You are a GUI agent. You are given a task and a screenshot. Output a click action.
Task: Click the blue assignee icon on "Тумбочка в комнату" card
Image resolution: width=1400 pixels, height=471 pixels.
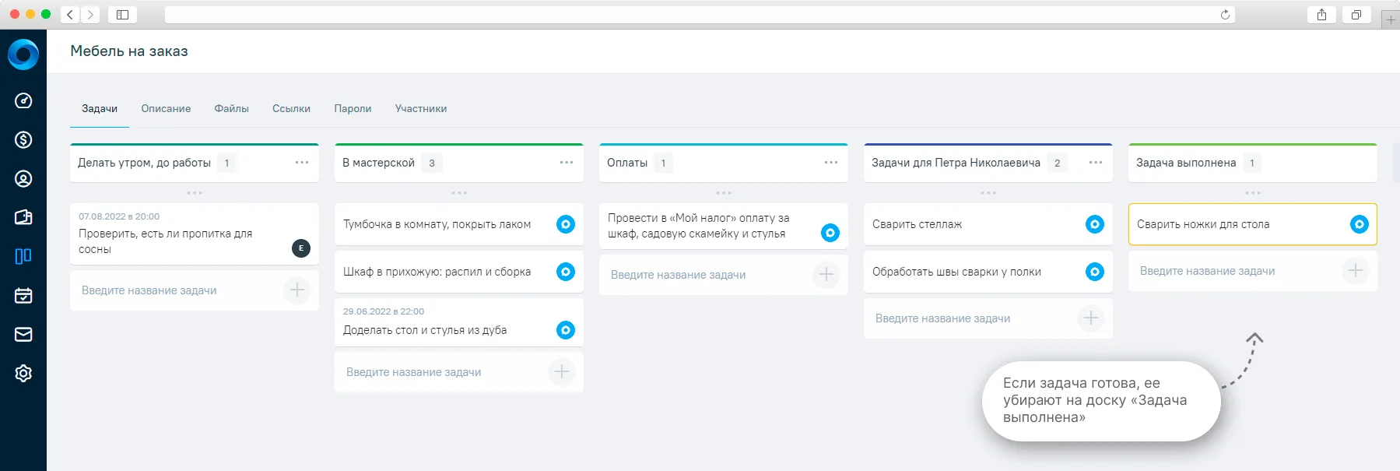[x=566, y=224]
